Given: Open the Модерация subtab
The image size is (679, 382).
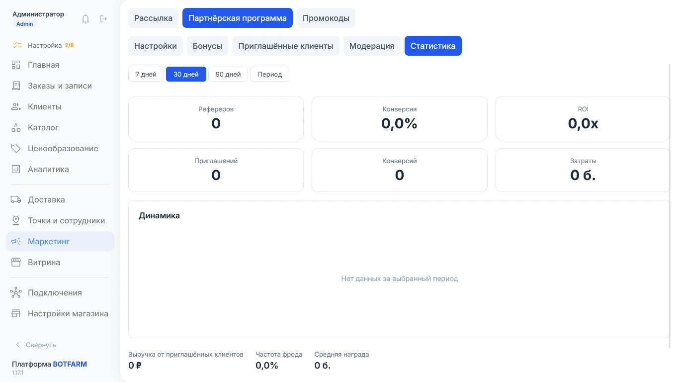Looking at the screenshot, I should 372,46.
